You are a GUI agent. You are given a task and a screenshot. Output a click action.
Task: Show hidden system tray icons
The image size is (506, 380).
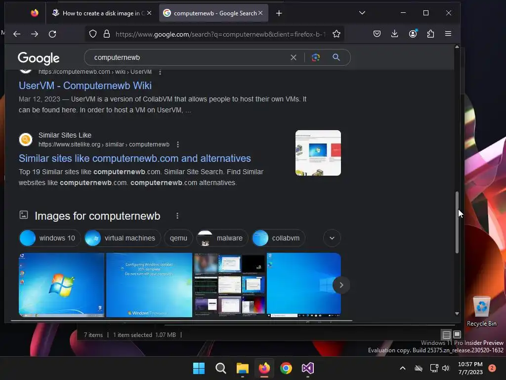(402, 368)
